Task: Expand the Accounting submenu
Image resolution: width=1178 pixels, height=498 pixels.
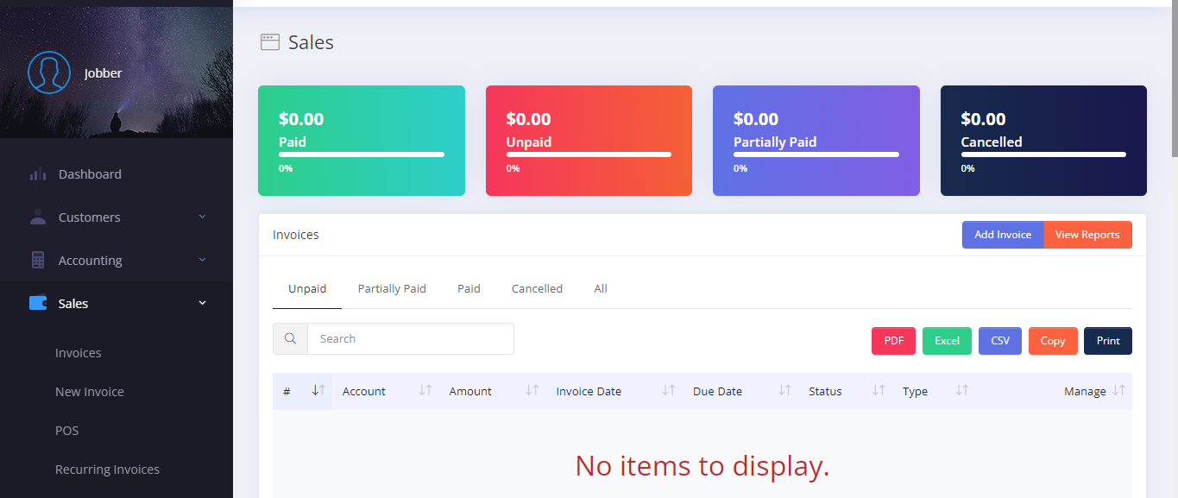Action: [x=202, y=260]
